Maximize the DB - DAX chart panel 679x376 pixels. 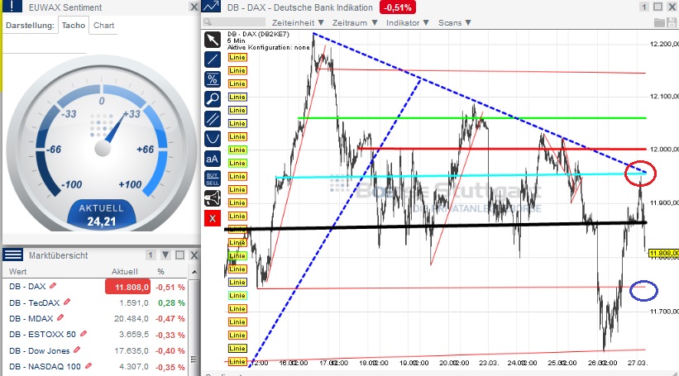(657, 7)
